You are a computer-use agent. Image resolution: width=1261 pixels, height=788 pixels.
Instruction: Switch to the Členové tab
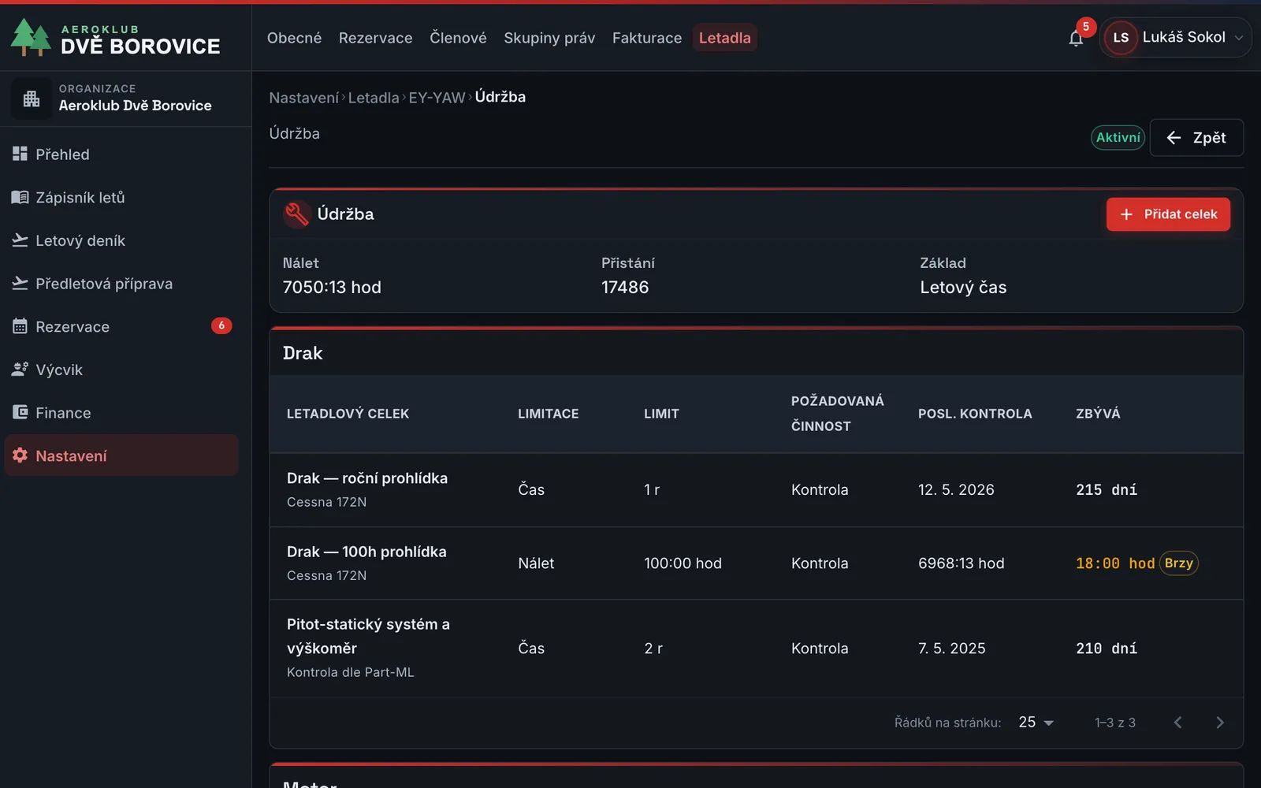458,38
